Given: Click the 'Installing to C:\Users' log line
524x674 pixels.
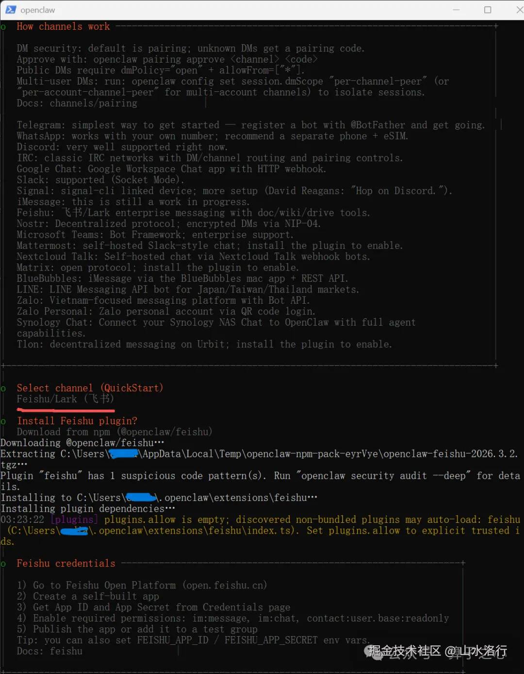Looking at the screenshot, I should (159, 498).
